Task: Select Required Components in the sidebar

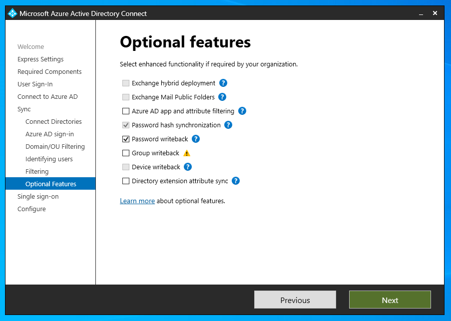Action: (49, 71)
